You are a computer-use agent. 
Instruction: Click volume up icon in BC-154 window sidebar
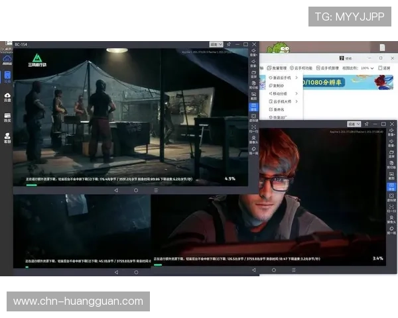[x=253, y=52]
